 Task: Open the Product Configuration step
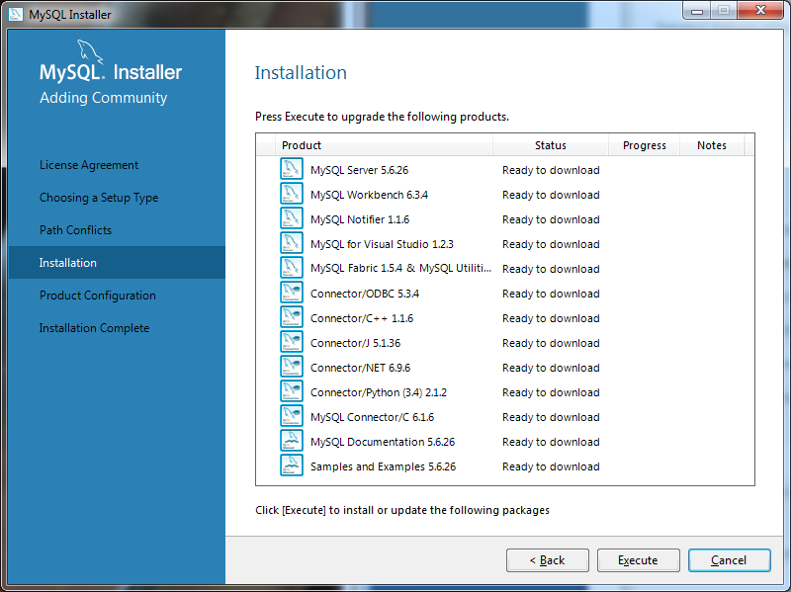98,296
